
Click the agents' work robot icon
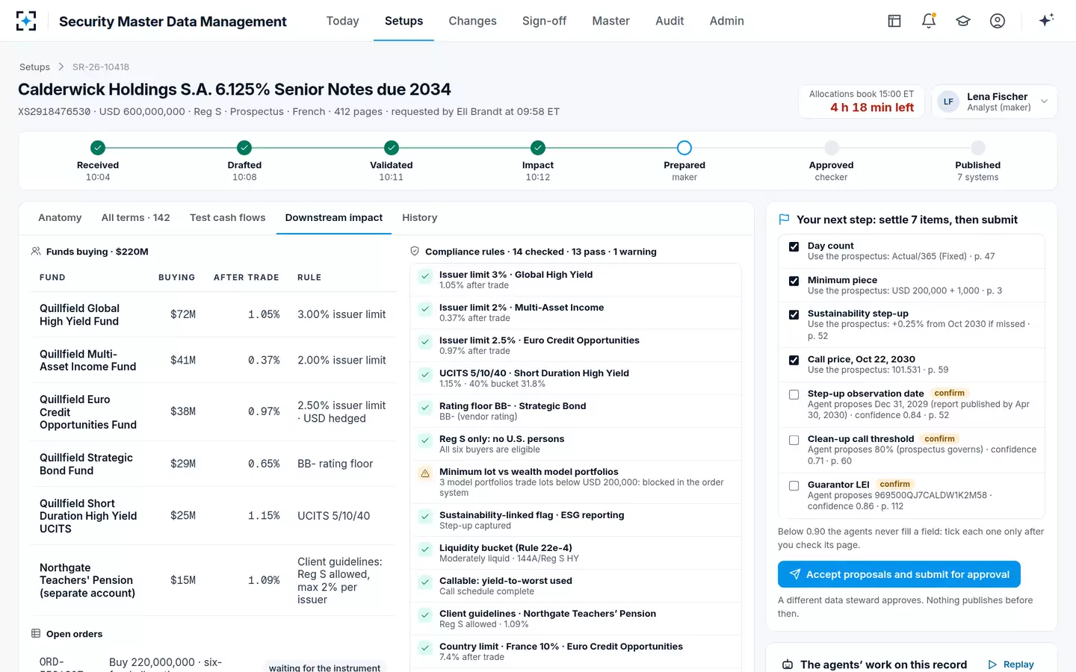point(788,665)
